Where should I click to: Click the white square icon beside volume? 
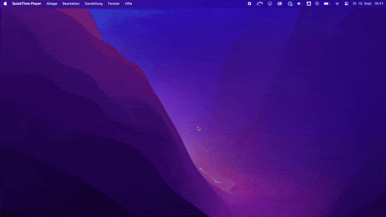pos(308,3)
